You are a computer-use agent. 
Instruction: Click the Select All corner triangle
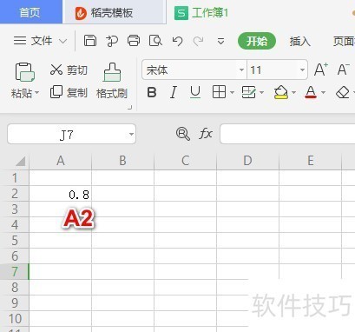tap(20, 161)
